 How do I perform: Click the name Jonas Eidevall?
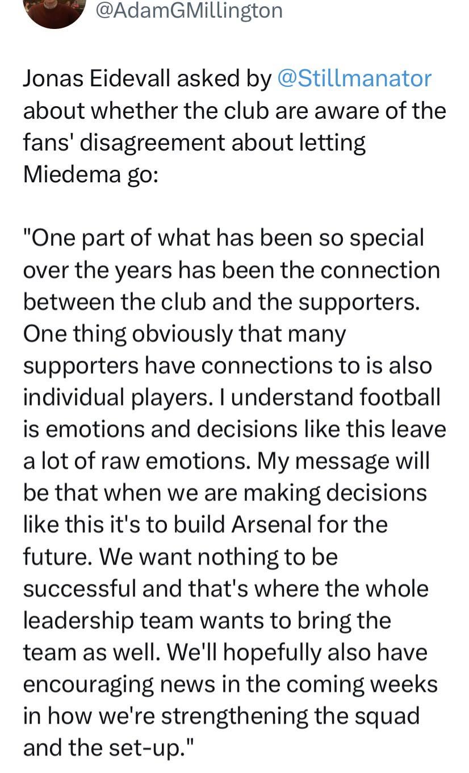[x=97, y=78]
